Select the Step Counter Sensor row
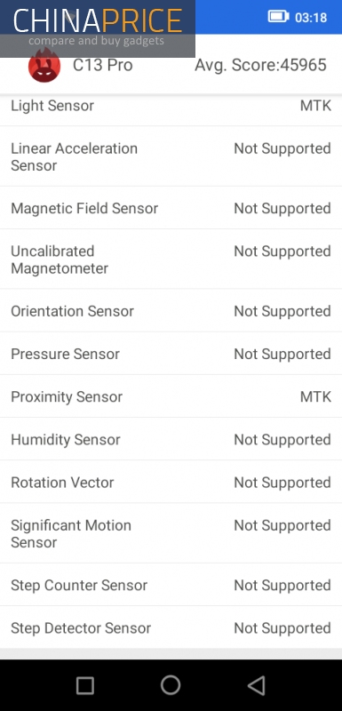Viewport: 342px width, 711px height. (171, 585)
